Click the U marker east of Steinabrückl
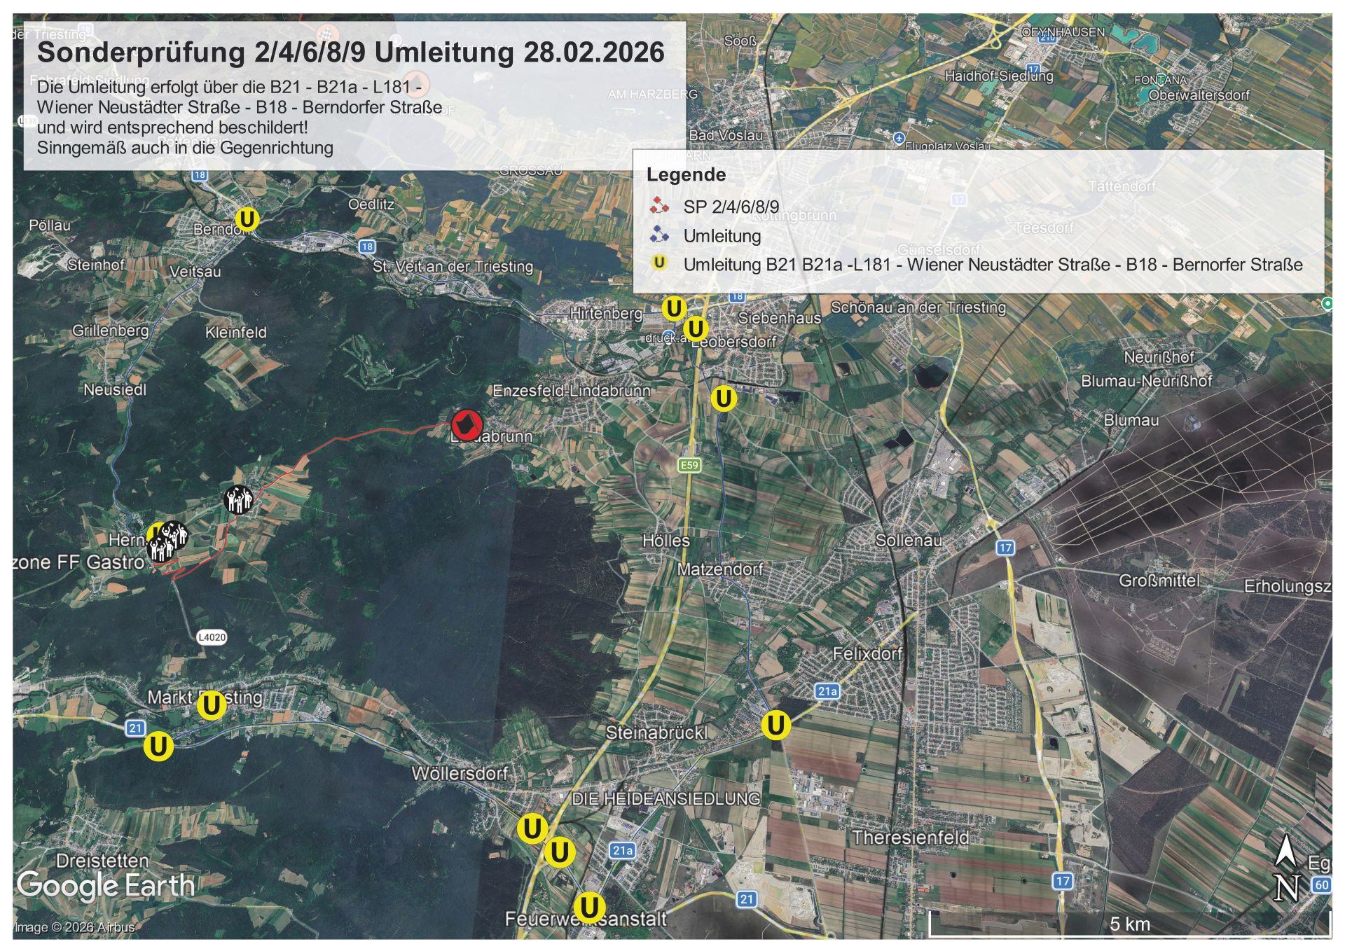 pyautogui.click(x=775, y=726)
